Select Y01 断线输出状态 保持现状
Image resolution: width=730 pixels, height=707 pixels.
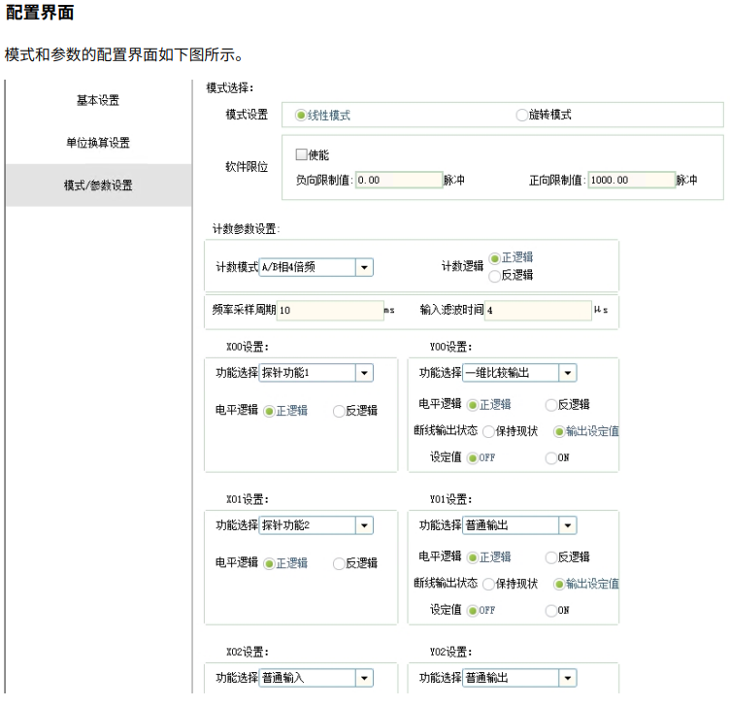(488, 584)
